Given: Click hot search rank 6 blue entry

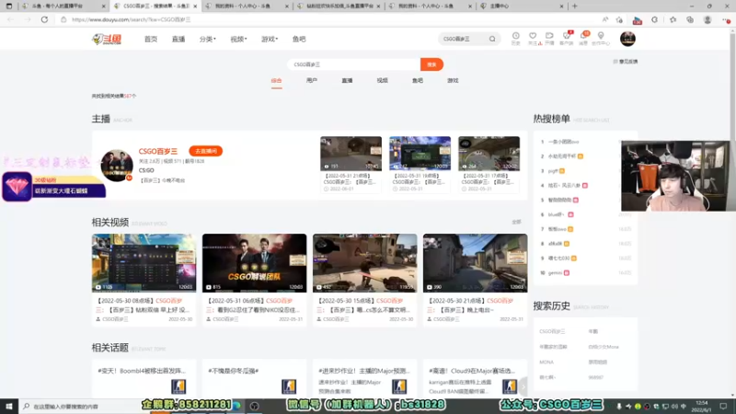Looking at the screenshot, I should [557, 214].
